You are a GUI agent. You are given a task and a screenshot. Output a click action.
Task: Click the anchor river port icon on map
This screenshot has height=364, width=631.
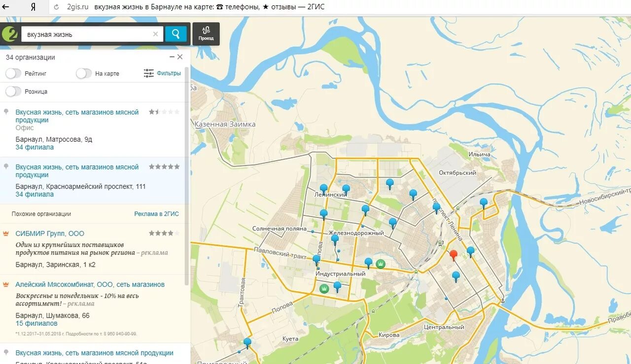(x=503, y=301)
